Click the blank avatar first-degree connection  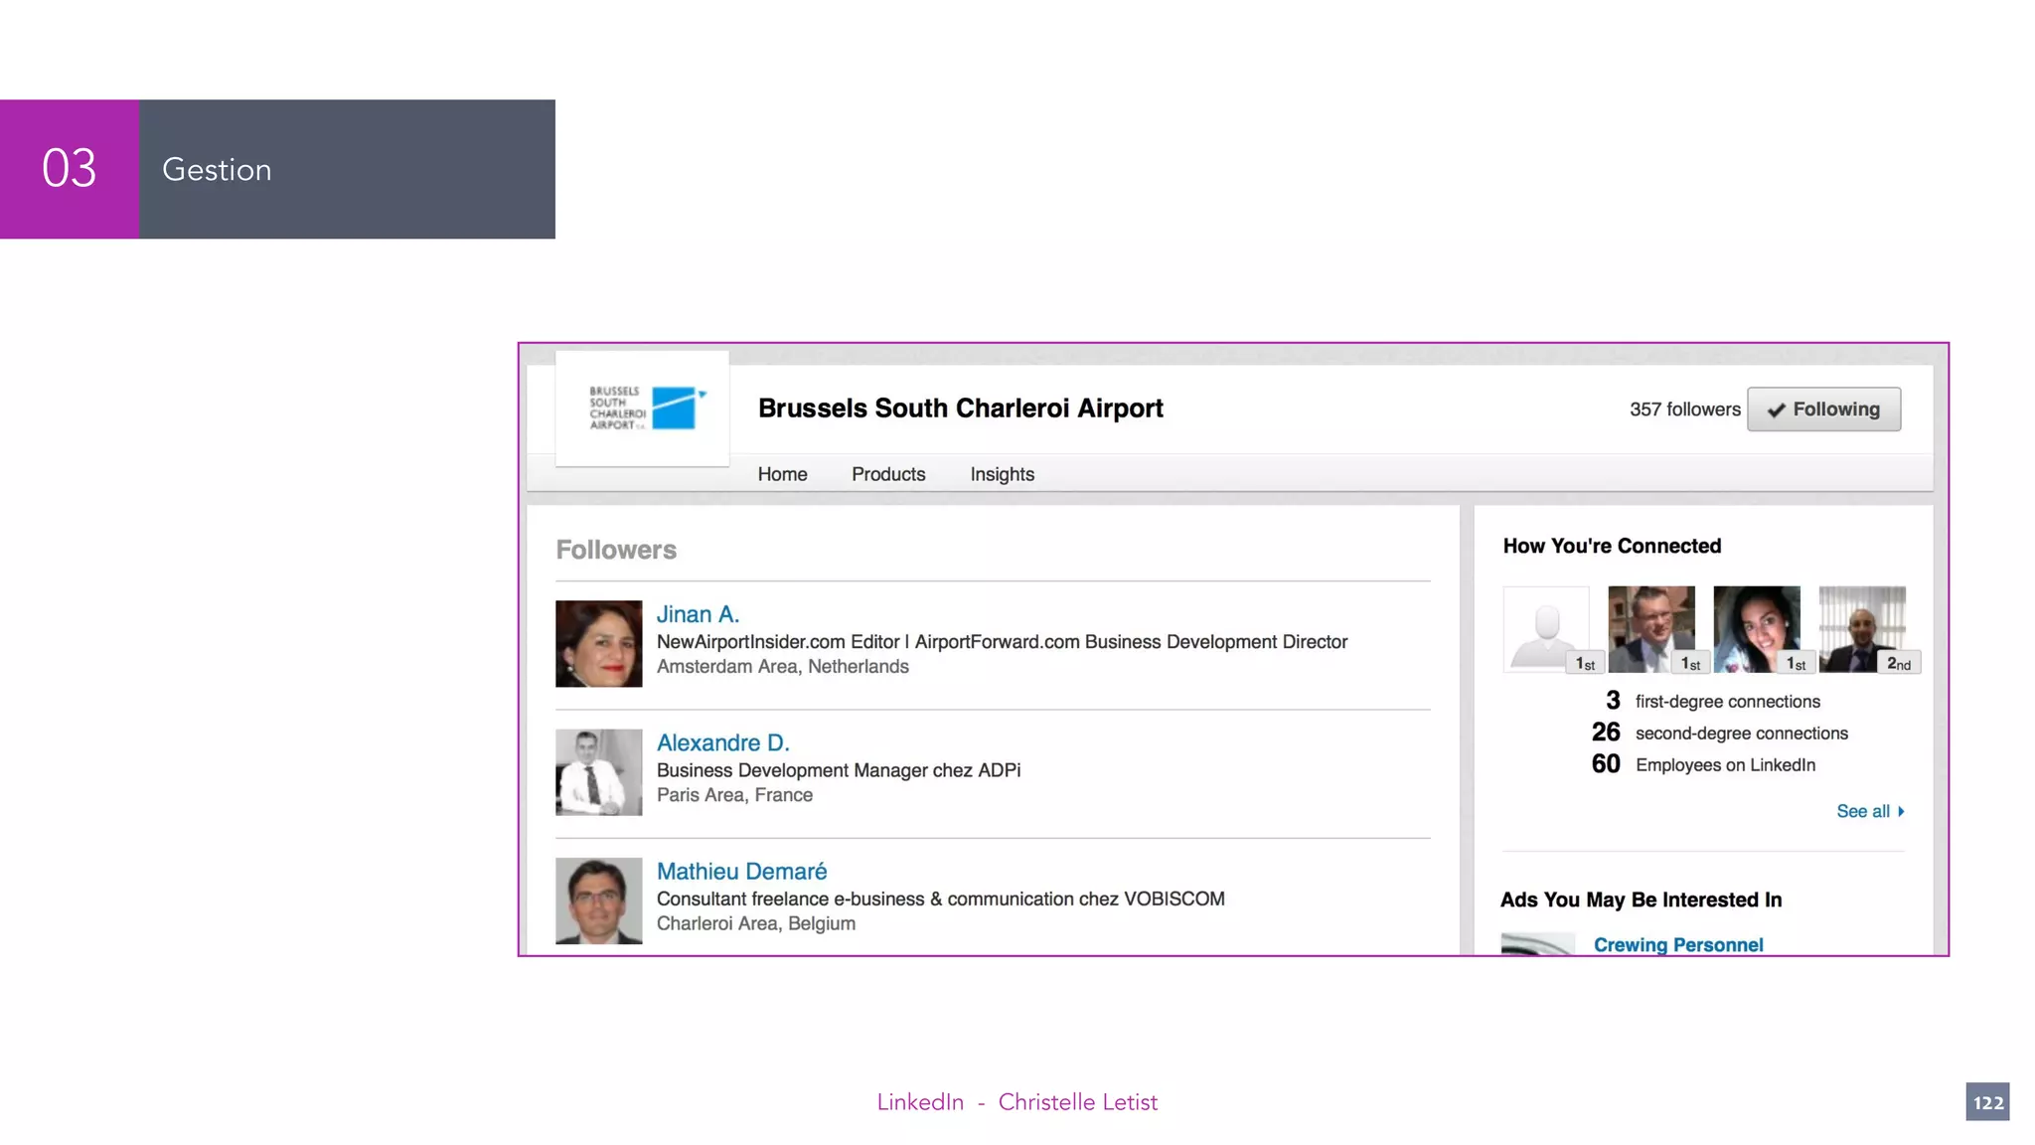[1546, 629]
